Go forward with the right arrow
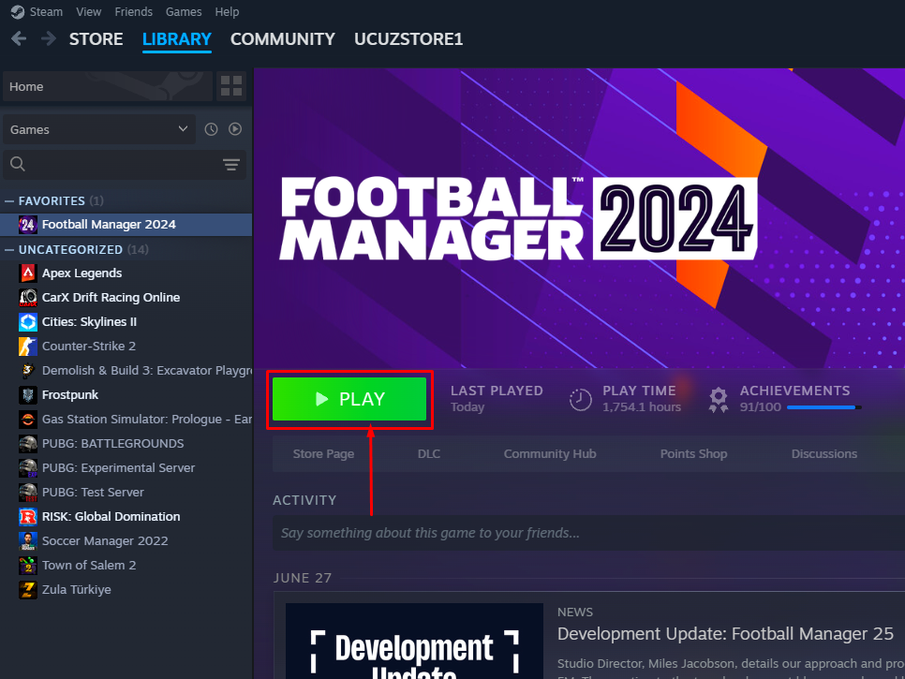 [49, 38]
